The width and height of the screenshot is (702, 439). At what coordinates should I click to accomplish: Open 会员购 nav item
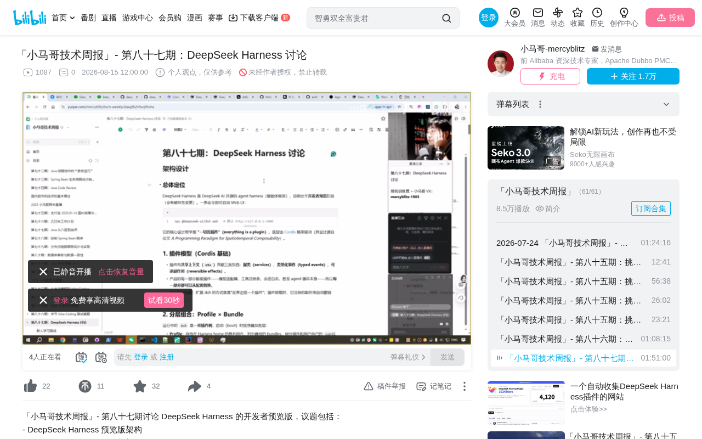170,18
